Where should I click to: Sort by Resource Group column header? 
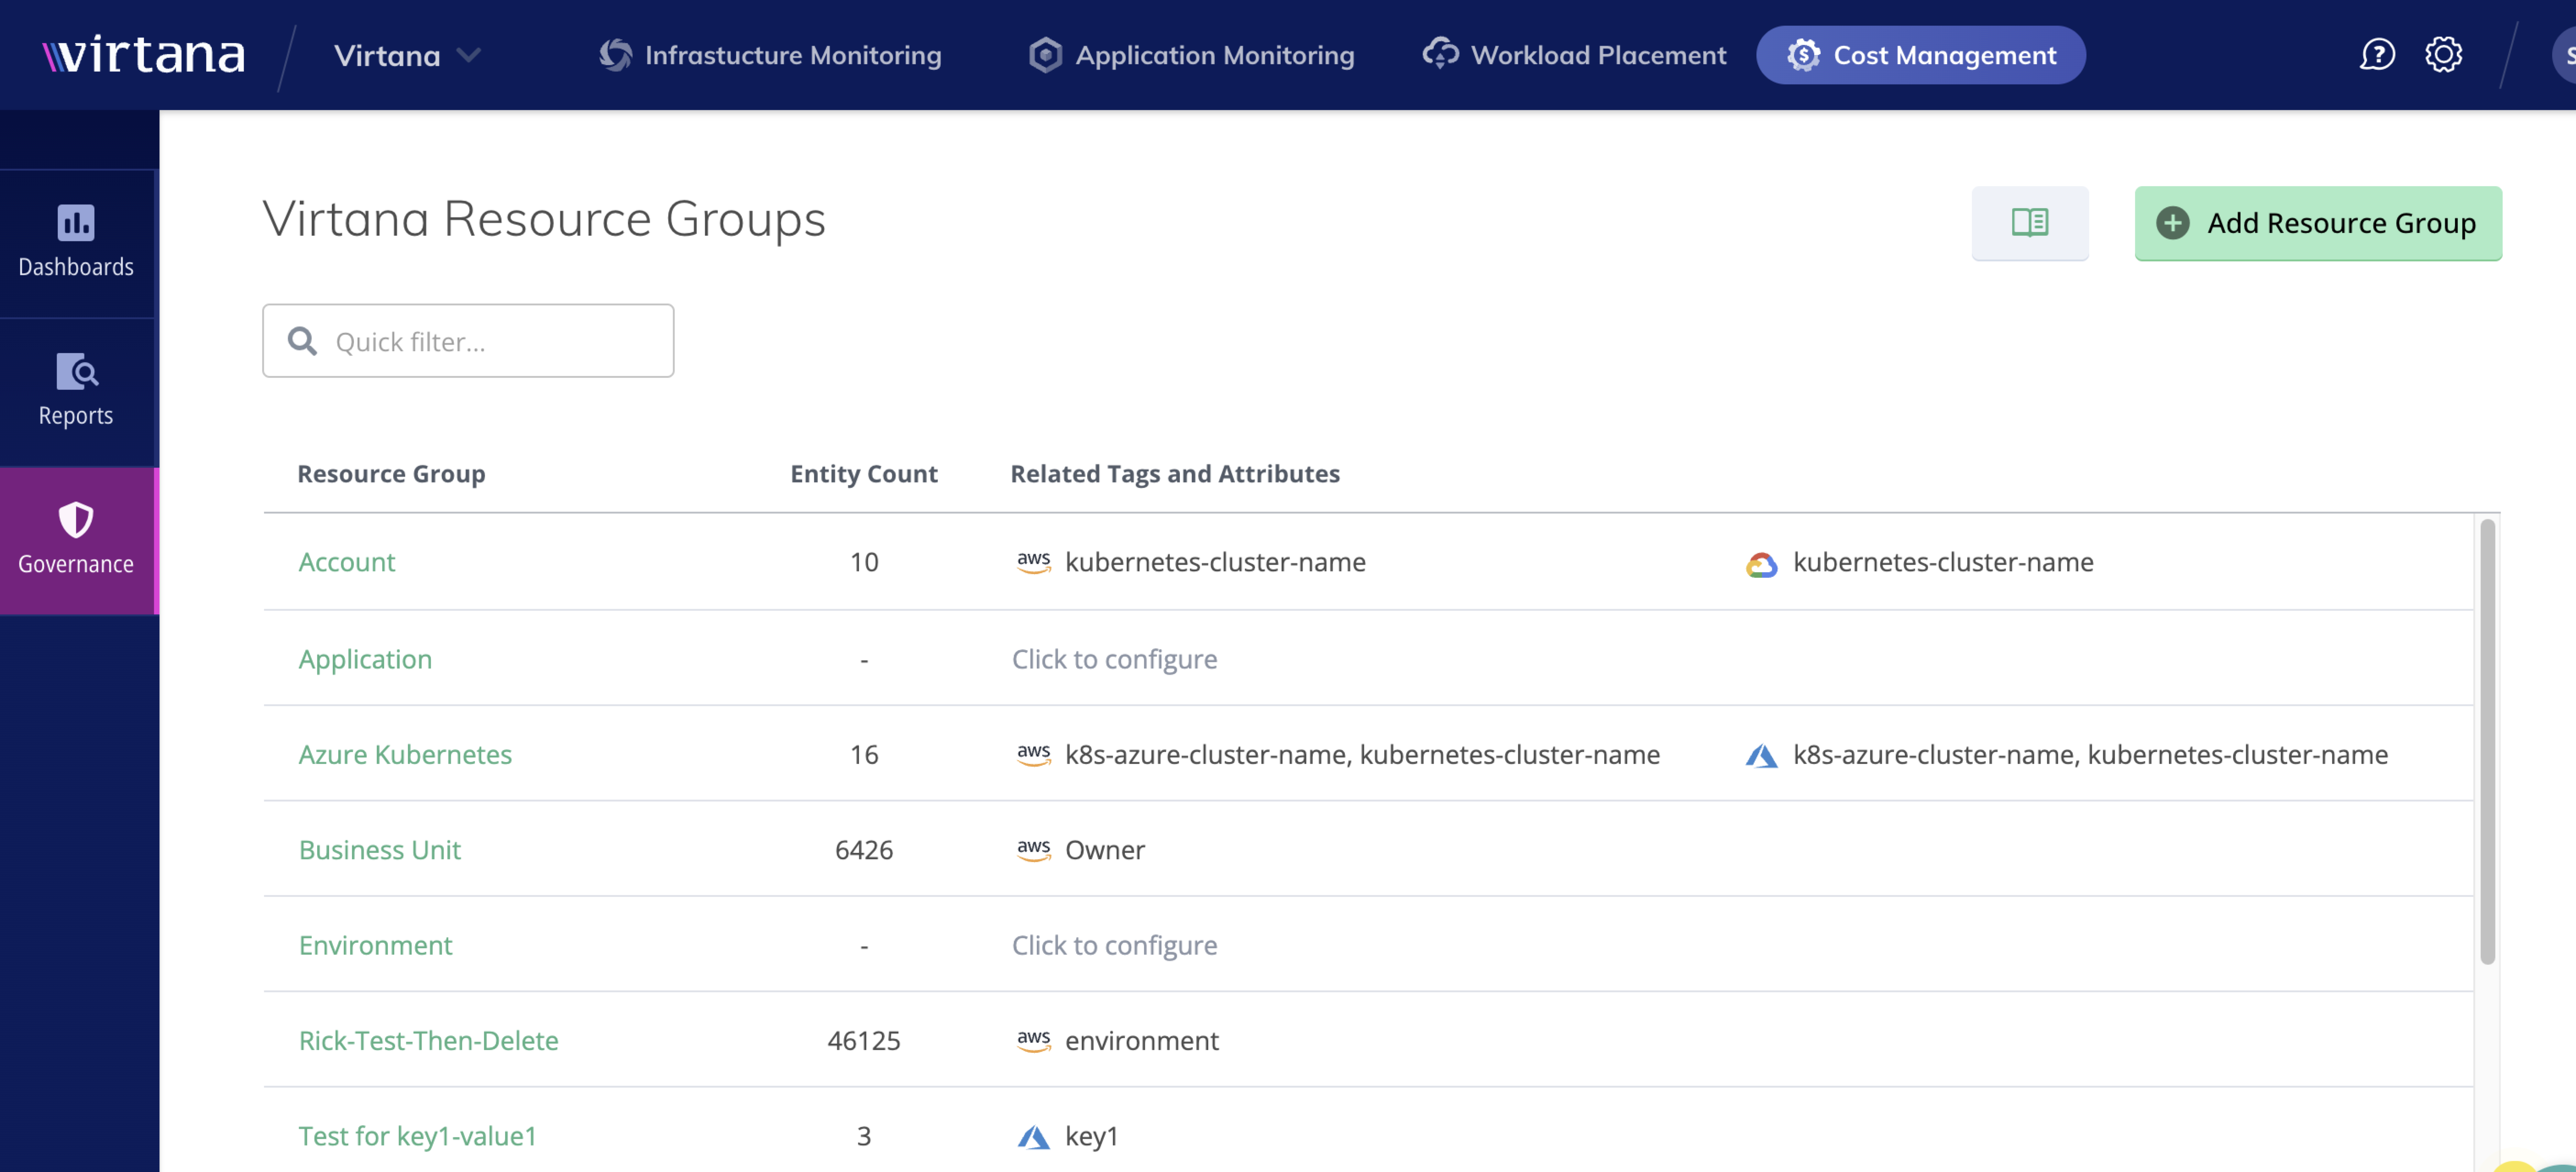tap(391, 473)
